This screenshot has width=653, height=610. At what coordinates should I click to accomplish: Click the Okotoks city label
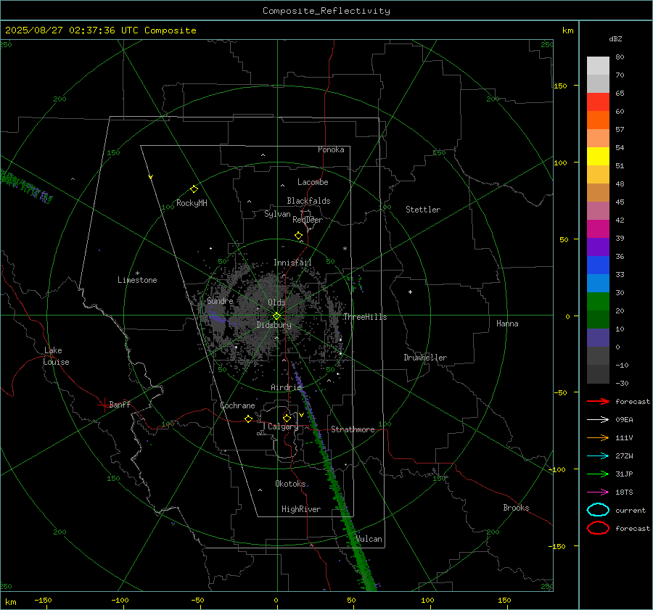click(290, 484)
